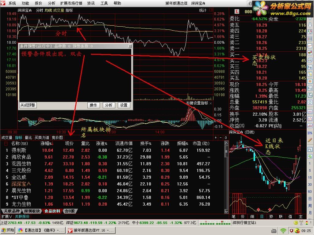The height and width of the screenshot is (235, 314).
Task: Select the 成交量 sub-chart tab
Action: click(7, 137)
